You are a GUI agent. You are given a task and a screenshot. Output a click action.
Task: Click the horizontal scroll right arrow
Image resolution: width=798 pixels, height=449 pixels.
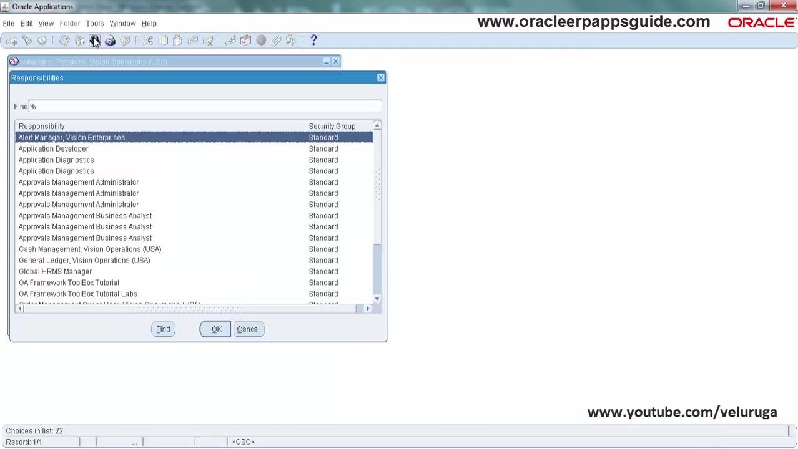368,309
